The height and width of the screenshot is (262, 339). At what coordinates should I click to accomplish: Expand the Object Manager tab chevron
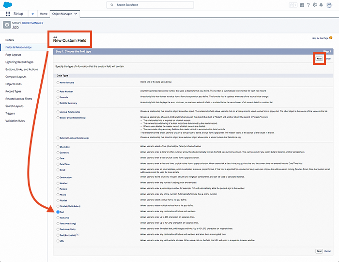point(76,14)
